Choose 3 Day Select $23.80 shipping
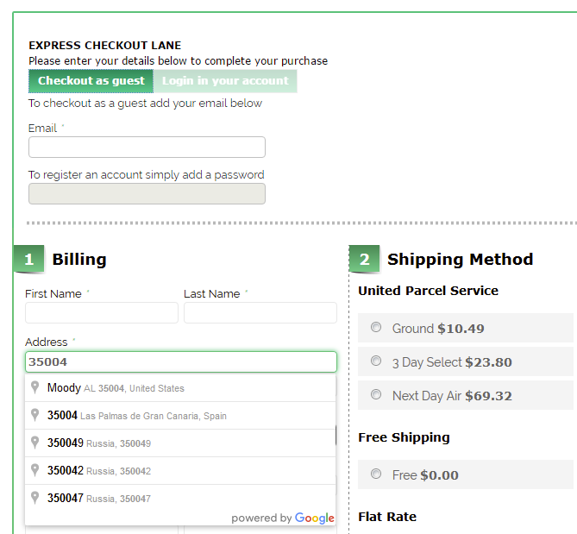Viewport: 577px width, 534px height. (376, 361)
